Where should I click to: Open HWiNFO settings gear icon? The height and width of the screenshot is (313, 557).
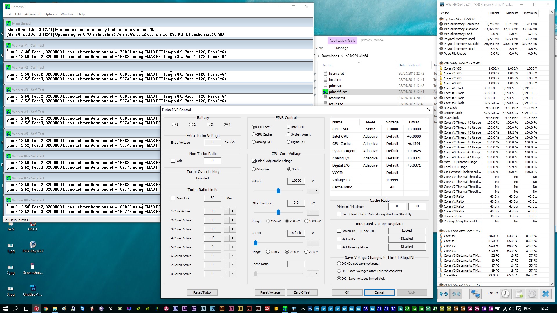(532, 294)
